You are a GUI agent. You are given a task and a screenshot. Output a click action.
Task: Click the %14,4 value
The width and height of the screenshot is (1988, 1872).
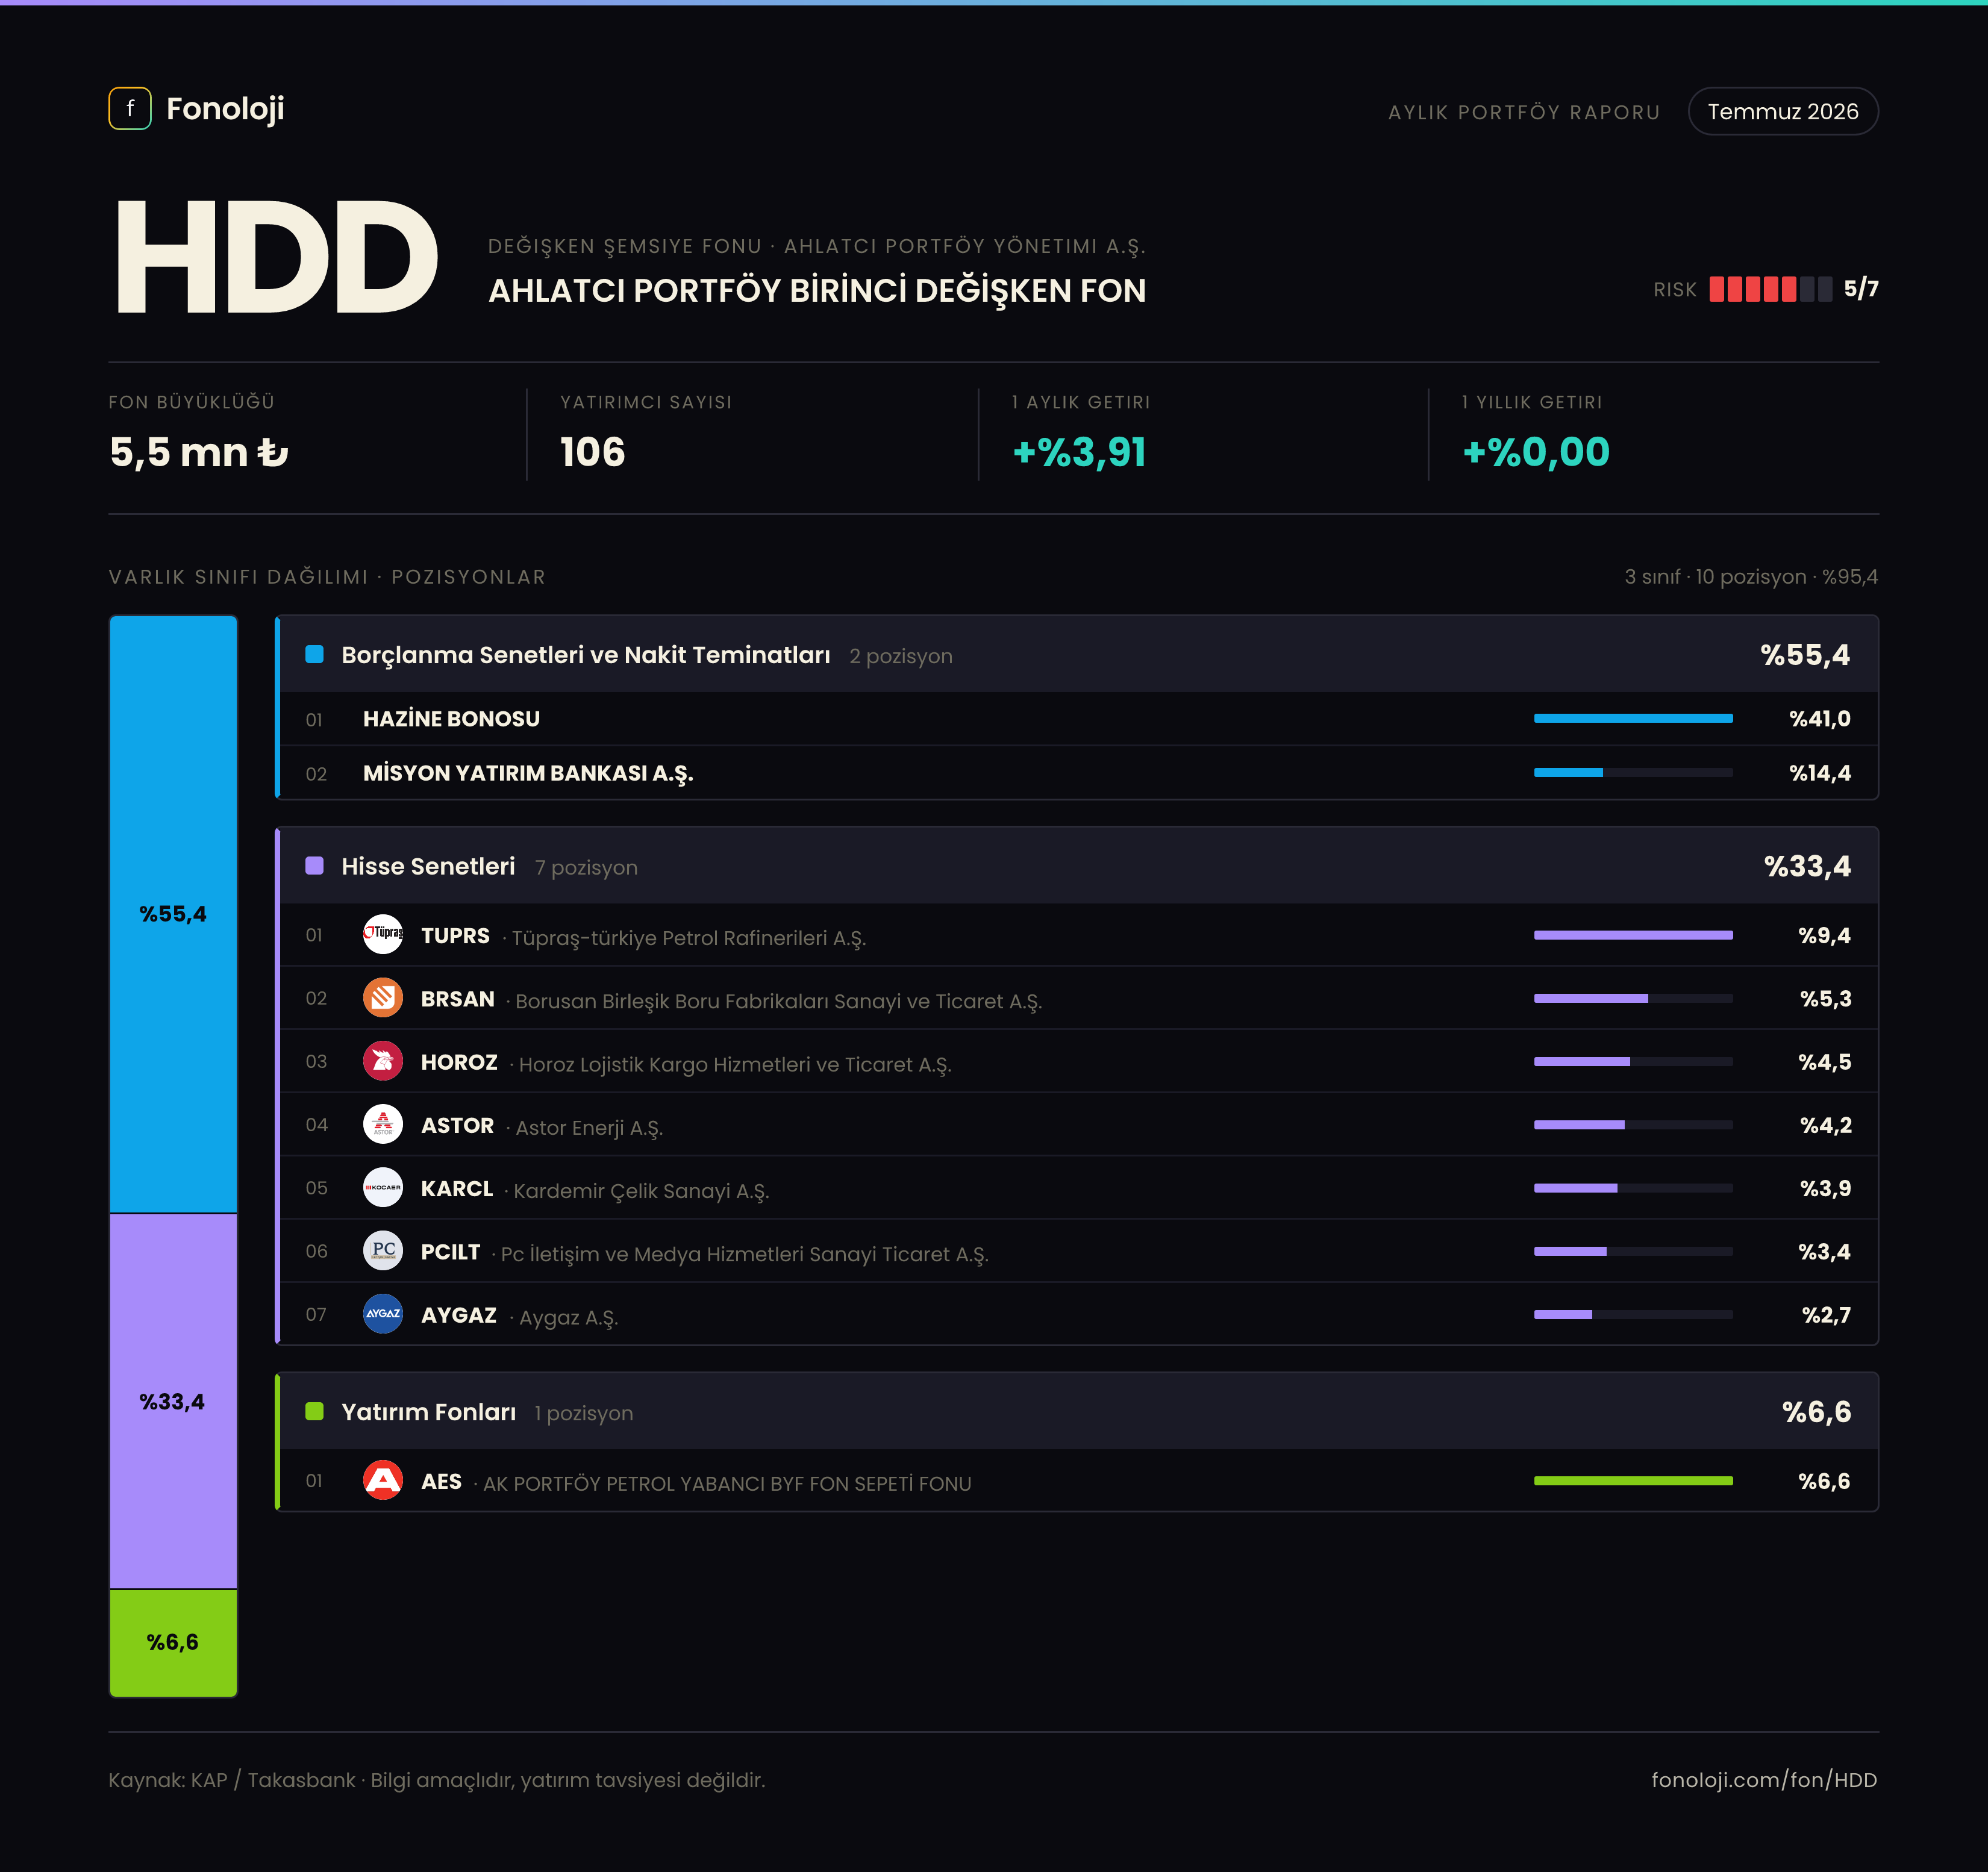pos(1820,773)
